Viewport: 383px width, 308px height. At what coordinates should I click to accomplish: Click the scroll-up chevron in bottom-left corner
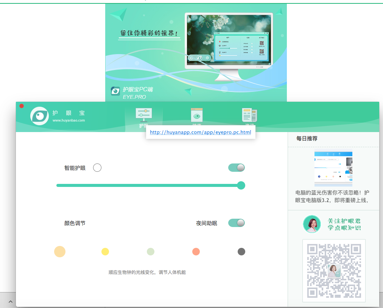coord(10,301)
